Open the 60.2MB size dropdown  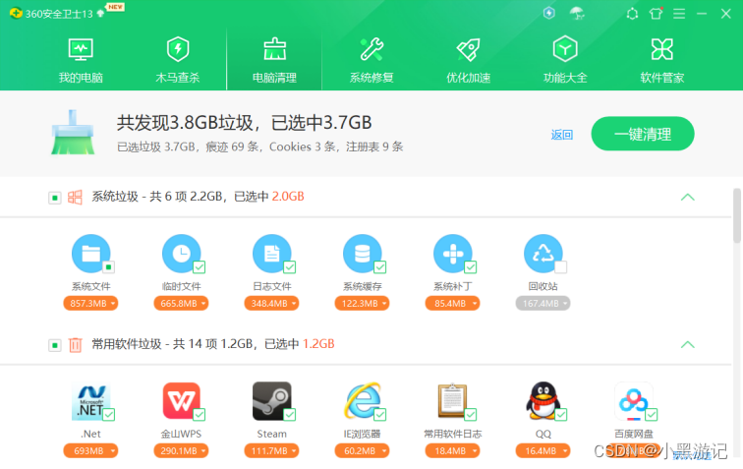click(x=362, y=451)
